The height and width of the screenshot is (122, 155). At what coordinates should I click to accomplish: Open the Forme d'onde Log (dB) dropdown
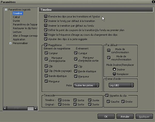click(x=121, y=85)
